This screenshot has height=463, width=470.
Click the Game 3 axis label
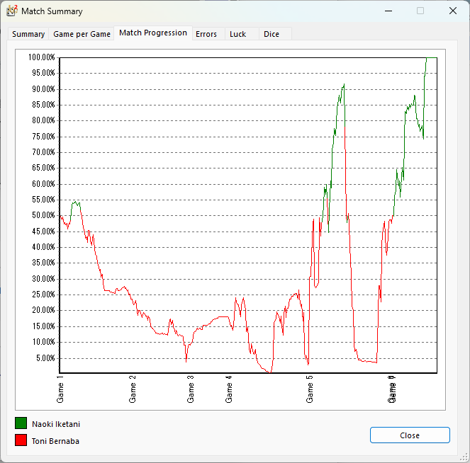(190, 389)
